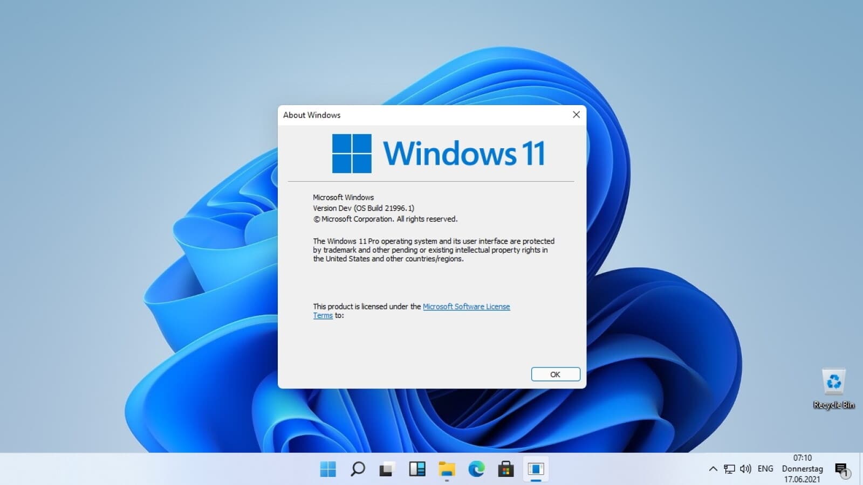Open the volume speaker tray icon
The width and height of the screenshot is (863, 485).
[745, 469]
